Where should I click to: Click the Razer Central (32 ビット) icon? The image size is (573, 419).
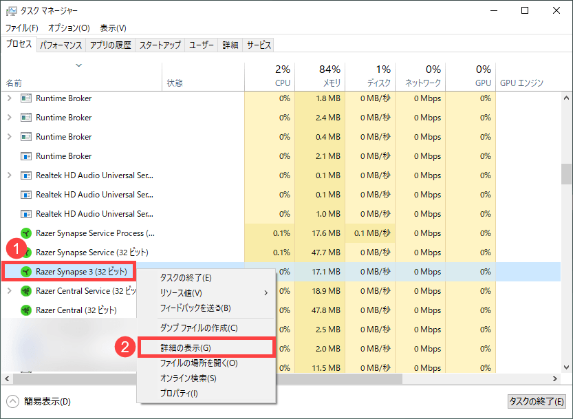(26, 310)
